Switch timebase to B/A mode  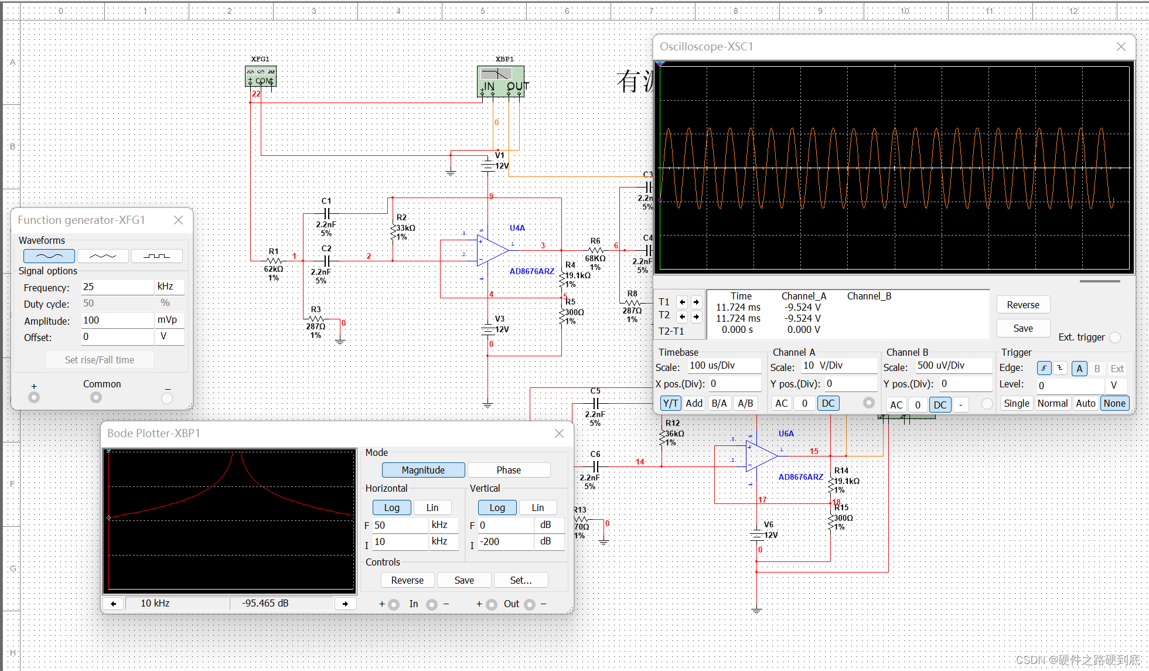pos(719,403)
